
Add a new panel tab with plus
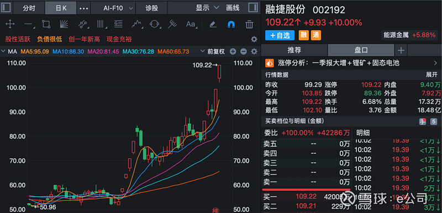point(401,50)
